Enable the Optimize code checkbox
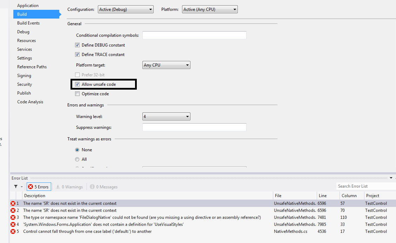This screenshot has height=243, width=396. click(x=77, y=94)
